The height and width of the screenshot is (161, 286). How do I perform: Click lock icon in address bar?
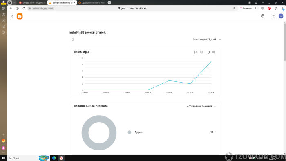(30, 8)
